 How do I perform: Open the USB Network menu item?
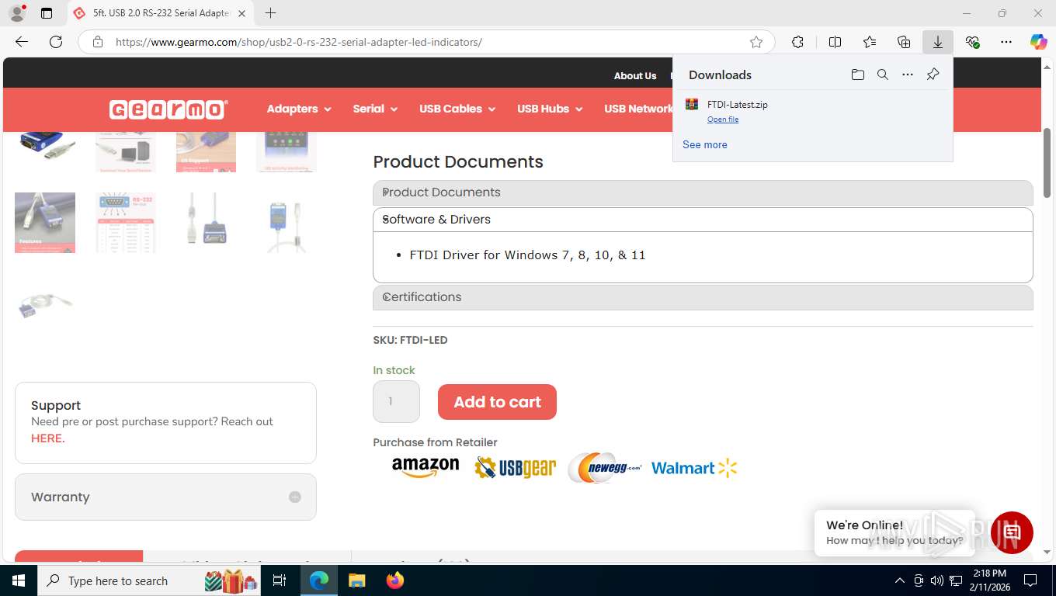point(637,109)
